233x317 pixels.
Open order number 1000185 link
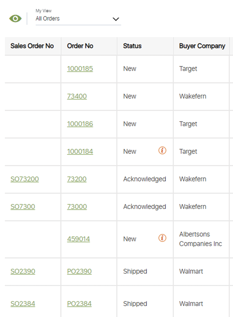point(80,69)
